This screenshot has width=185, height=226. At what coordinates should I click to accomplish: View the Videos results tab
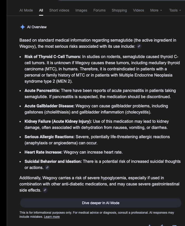[x=138, y=10]
